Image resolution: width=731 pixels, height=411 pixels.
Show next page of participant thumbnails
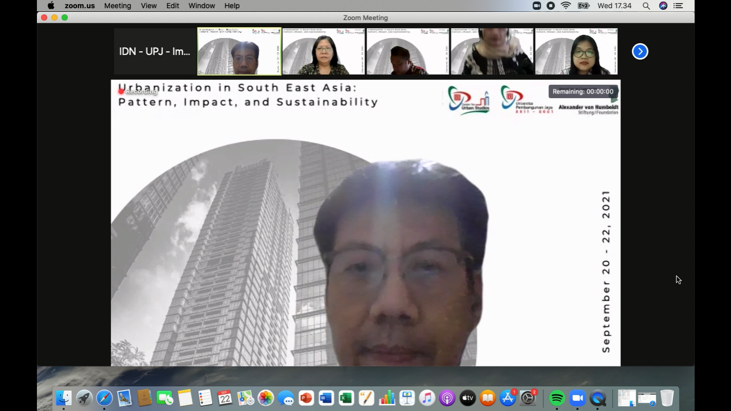pos(640,51)
